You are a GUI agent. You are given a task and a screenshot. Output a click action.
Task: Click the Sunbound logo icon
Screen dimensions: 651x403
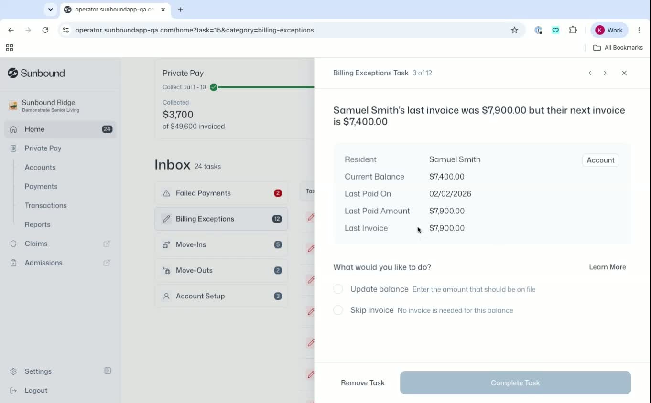[13, 73]
